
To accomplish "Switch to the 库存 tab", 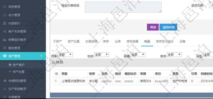I will coord(106,41).
